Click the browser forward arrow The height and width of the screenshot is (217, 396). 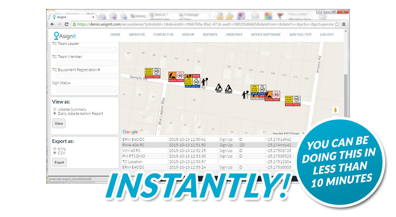click(59, 24)
